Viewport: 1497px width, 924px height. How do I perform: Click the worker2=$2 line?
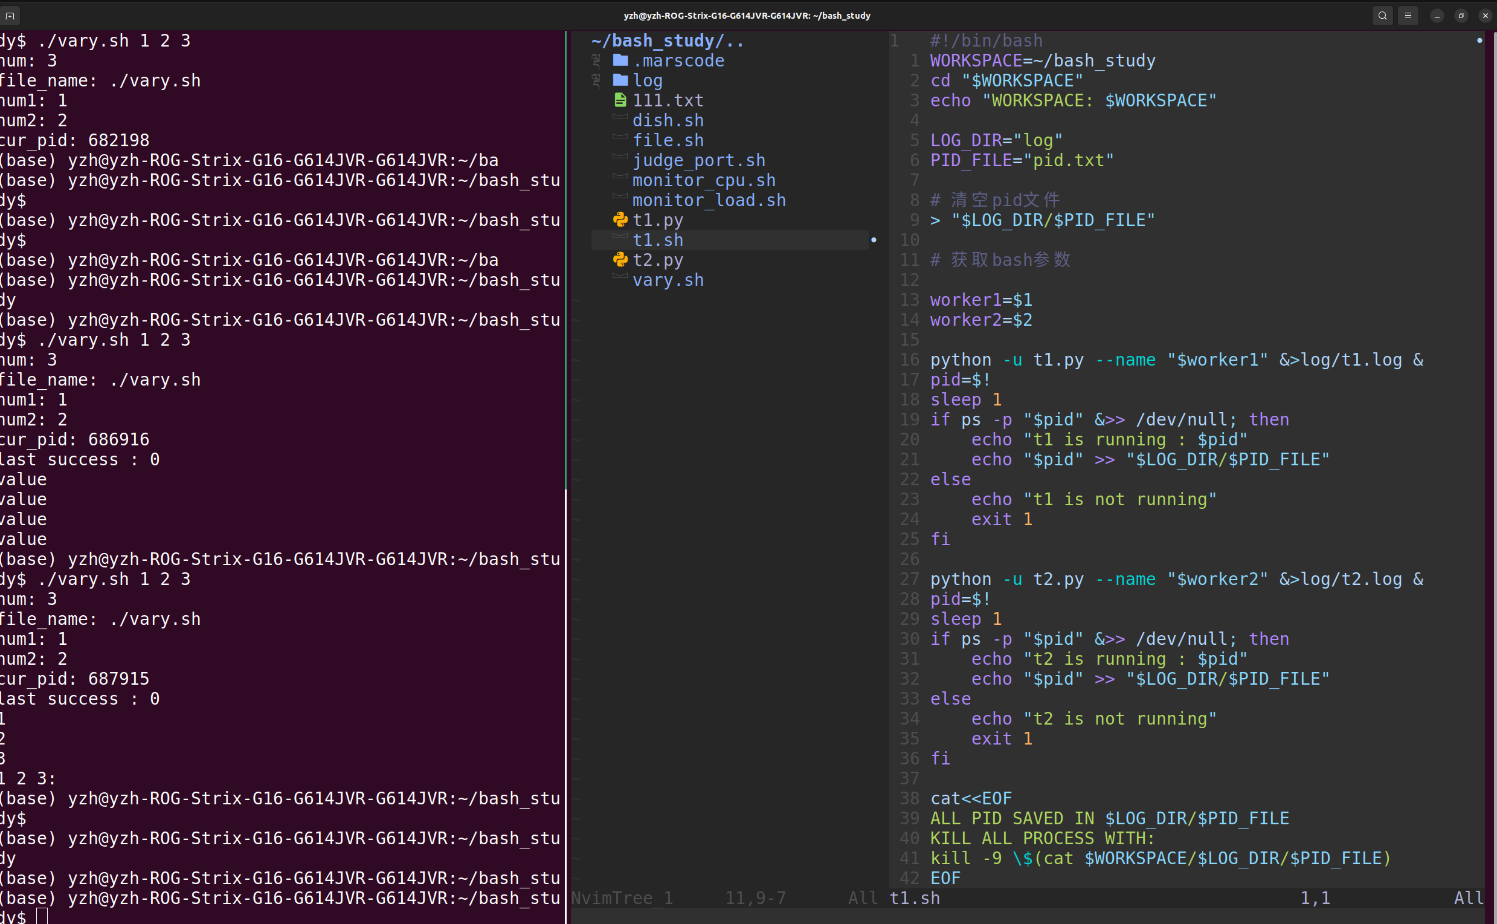[981, 320]
